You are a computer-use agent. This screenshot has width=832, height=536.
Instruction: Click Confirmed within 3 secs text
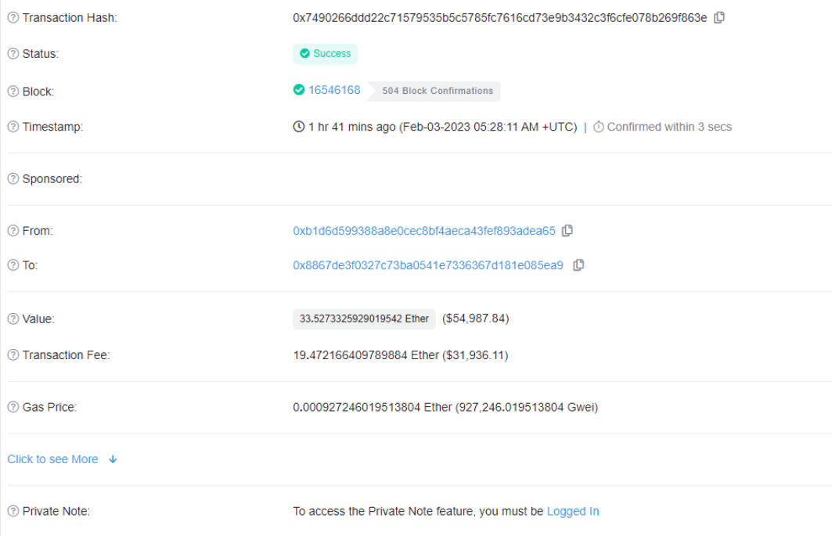(669, 127)
